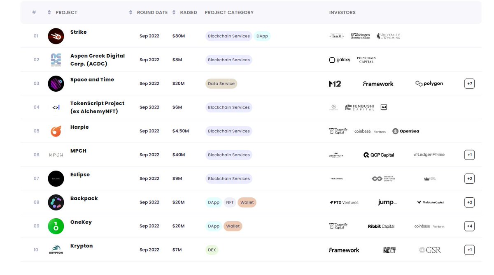Click Infinity Ventures Crypto logo in Eclipse row
494x275 pixels.
click(x=383, y=179)
